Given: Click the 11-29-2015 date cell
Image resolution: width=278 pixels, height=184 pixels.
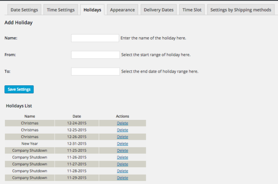Looking at the screenshot, I should click(x=77, y=178).
